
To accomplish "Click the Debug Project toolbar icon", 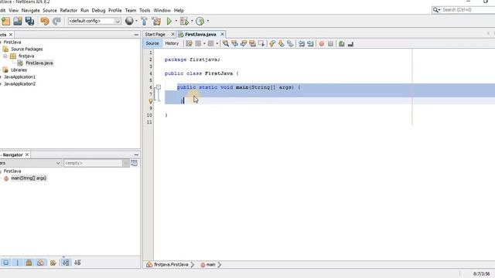I will (x=184, y=21).
